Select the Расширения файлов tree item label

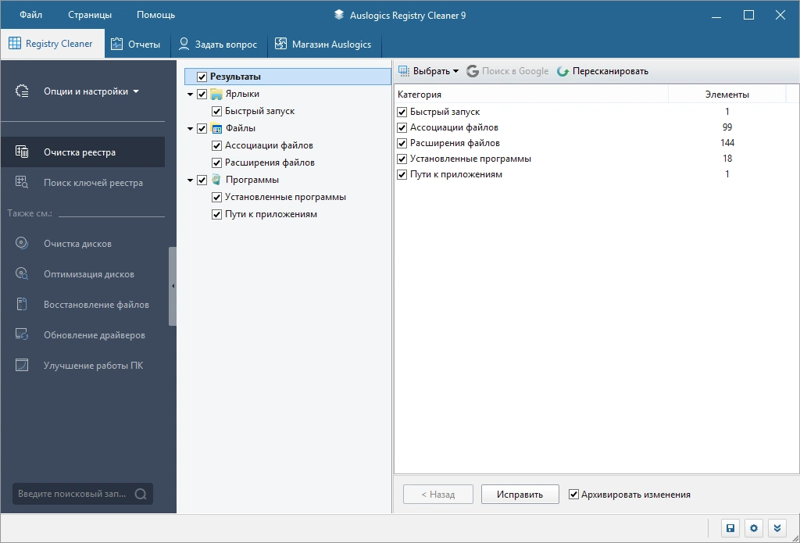click(270, 163)
